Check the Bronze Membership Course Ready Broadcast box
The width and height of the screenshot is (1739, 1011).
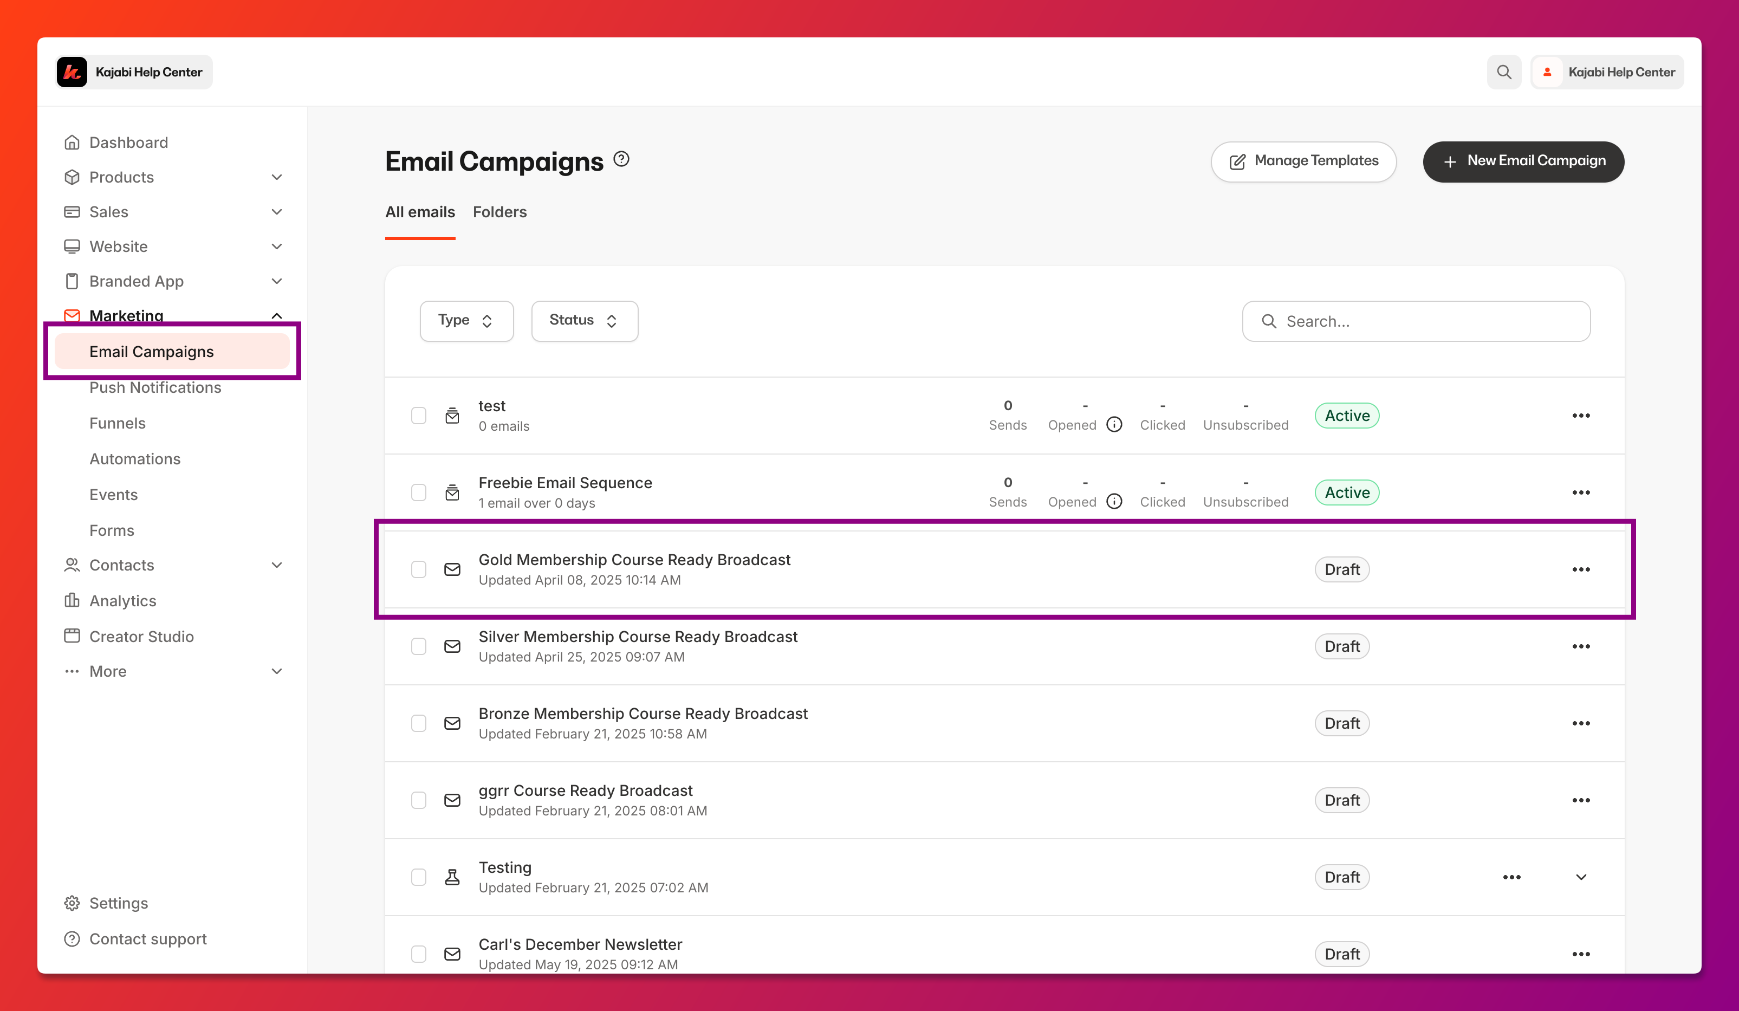click(418, 723)
